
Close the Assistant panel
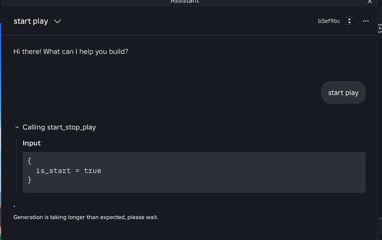(x=370, y=2)
